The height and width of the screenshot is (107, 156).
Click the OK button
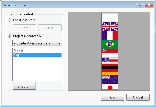click(112, 97)
